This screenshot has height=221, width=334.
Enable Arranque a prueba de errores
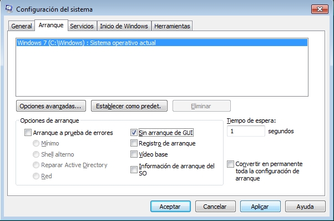click(x=28, y=133)
